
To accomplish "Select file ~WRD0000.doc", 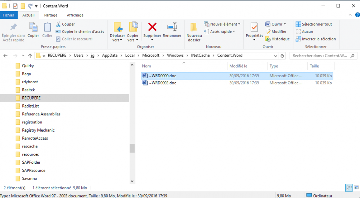I will click(x=237, y=76).
